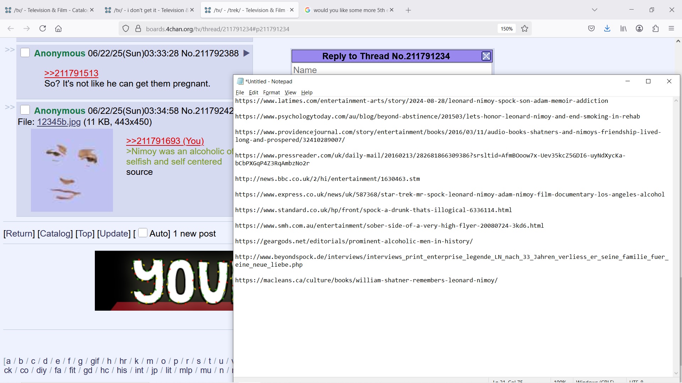The height and width of the screenshot is (383, 682).
Task: Click the [Top] link
Action: pos(85,233)
